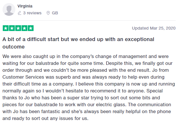Click the pencil icon beside 3 reviews
The width and height of the screenshot is (178, 124).
coord(20,13)
